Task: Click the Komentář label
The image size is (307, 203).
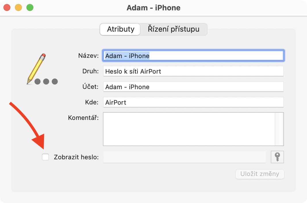Action: [x=83, y=118]
